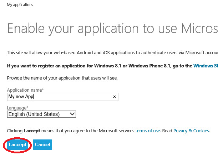Click the Language dropdown arrow chevron
This screenshot has height=158, width=218.
pos(72,114)
